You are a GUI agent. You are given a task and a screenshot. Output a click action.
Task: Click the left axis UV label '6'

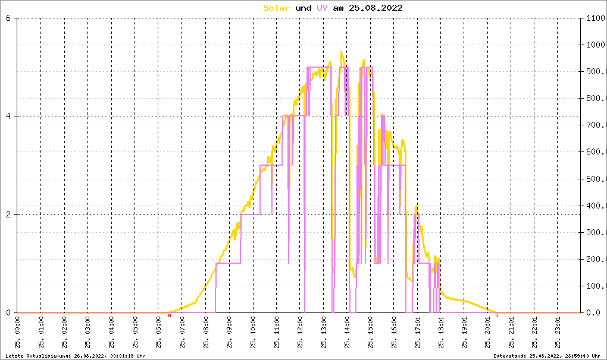point(8,18)
